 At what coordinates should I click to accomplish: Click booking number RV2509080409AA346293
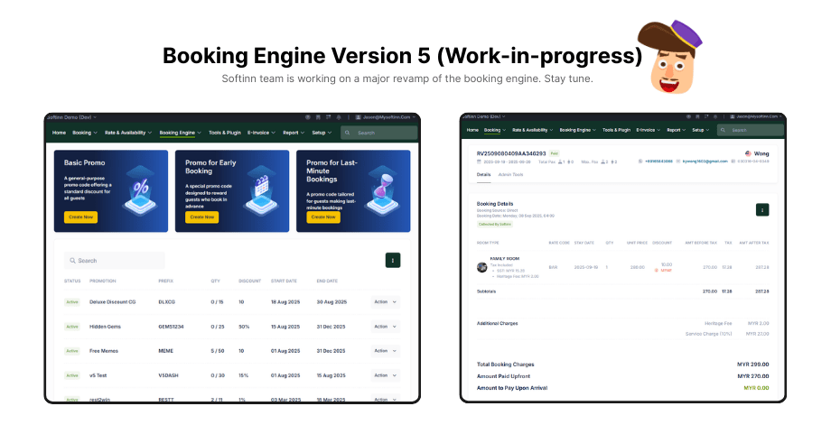(x=511, y=153)
